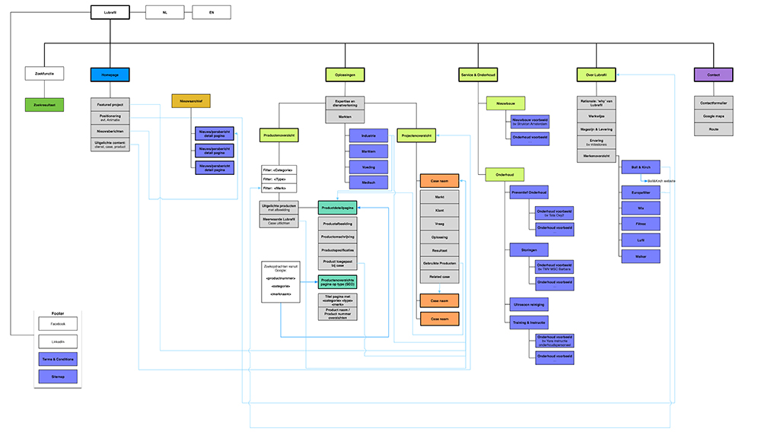Click the Sitemap footer box
This screenshot has width=761, height=435.
point(58,375)
